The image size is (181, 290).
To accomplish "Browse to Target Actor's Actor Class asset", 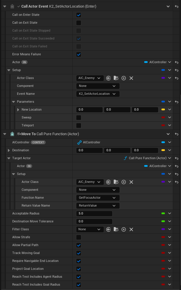I will coord(116,182).
